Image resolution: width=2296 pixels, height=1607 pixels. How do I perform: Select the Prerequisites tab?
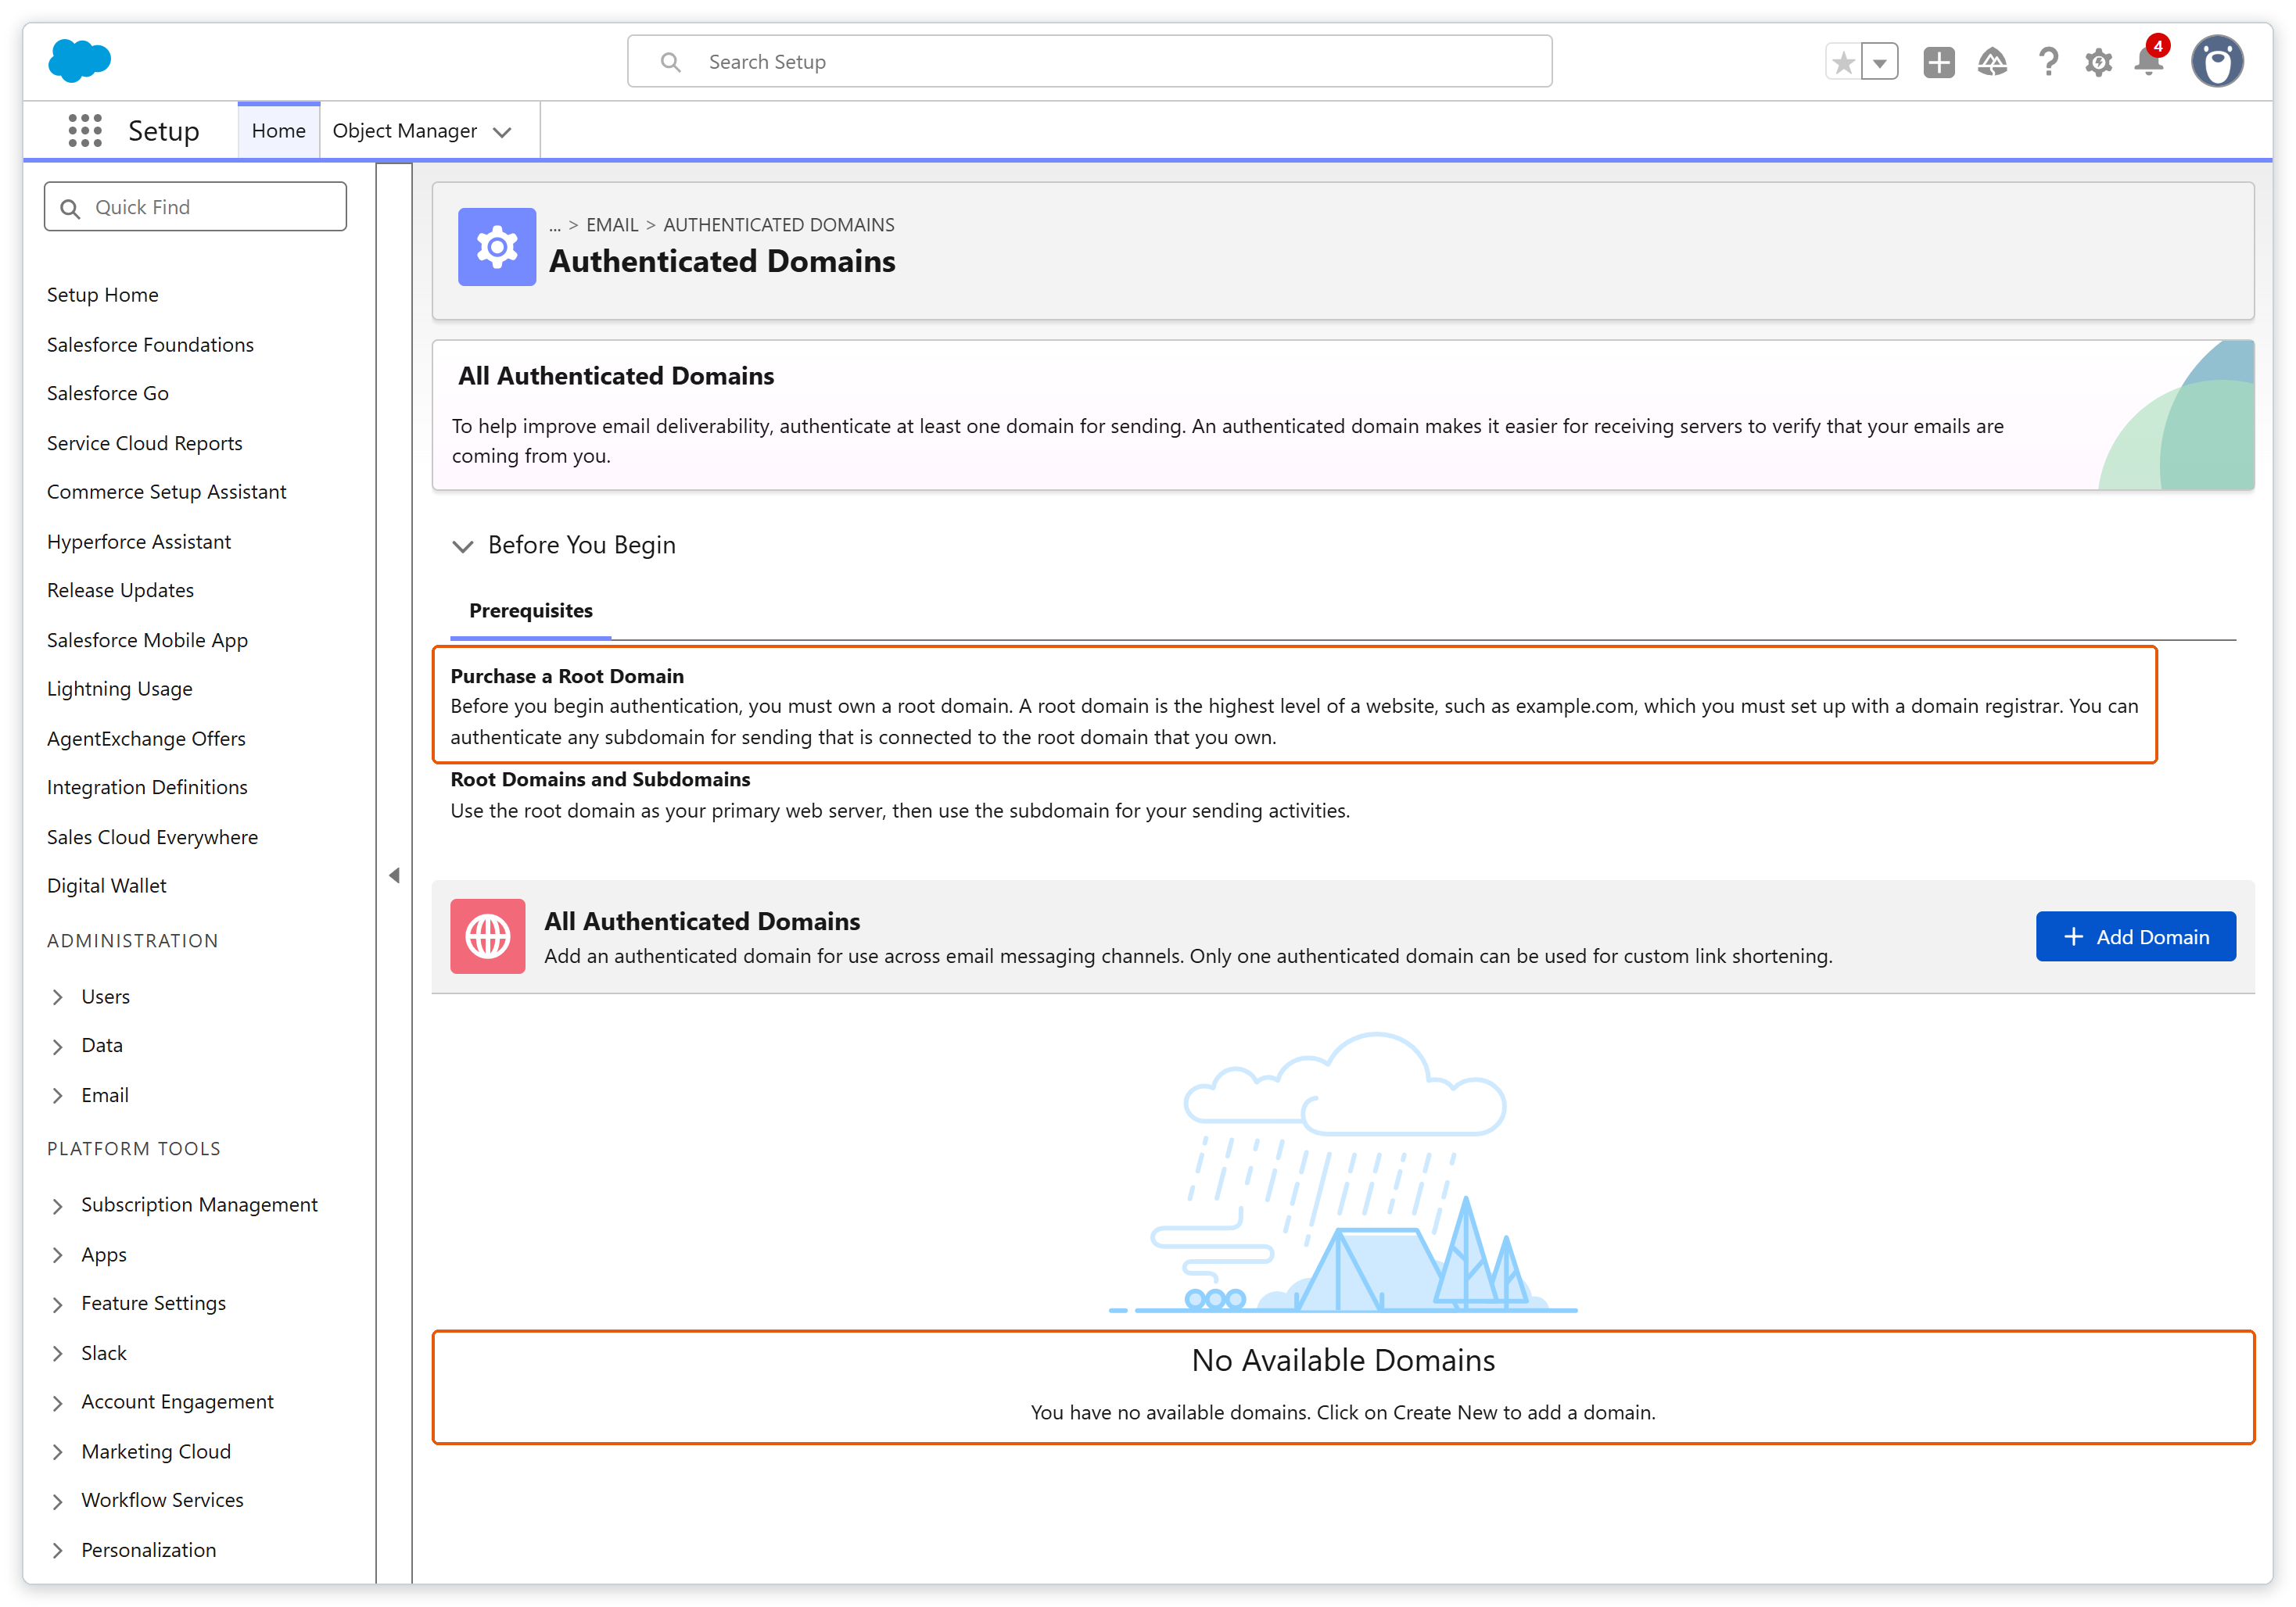tap(530, 610)
